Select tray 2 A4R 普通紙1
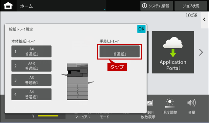Image resolution: width=209 pixels, height=123 pixels. [x=32, y=66]
